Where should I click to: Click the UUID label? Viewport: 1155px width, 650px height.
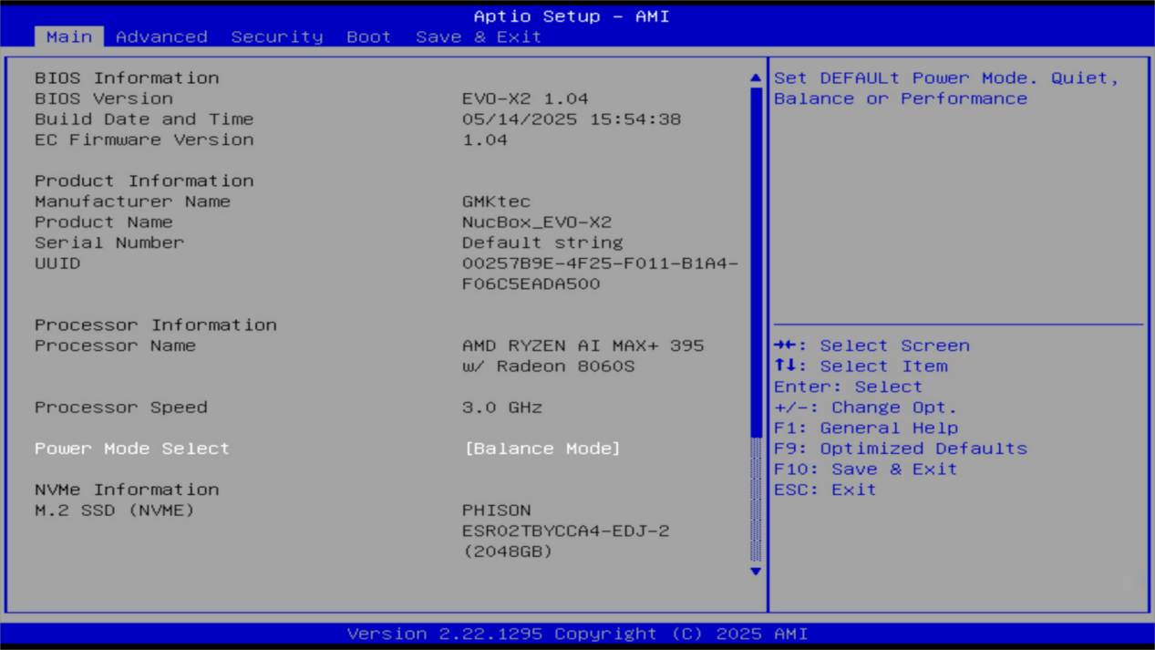point(57,263)
